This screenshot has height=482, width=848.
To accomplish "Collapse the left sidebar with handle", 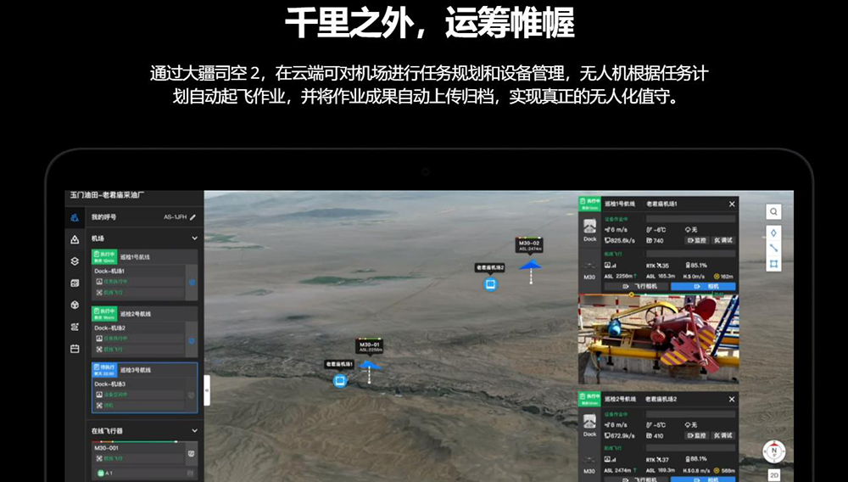I will [207, 390].
